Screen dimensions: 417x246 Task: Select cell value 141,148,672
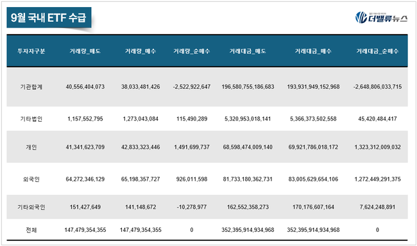pyautogui.click(x=140, y=207)
